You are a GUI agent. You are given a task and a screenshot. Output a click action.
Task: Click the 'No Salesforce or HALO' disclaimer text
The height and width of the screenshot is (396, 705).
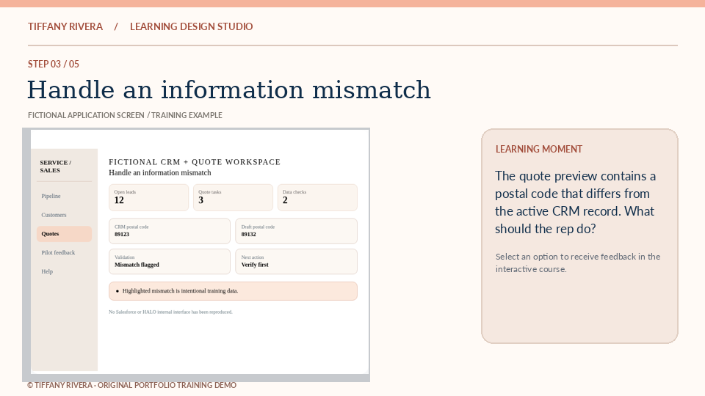(170, 312)
